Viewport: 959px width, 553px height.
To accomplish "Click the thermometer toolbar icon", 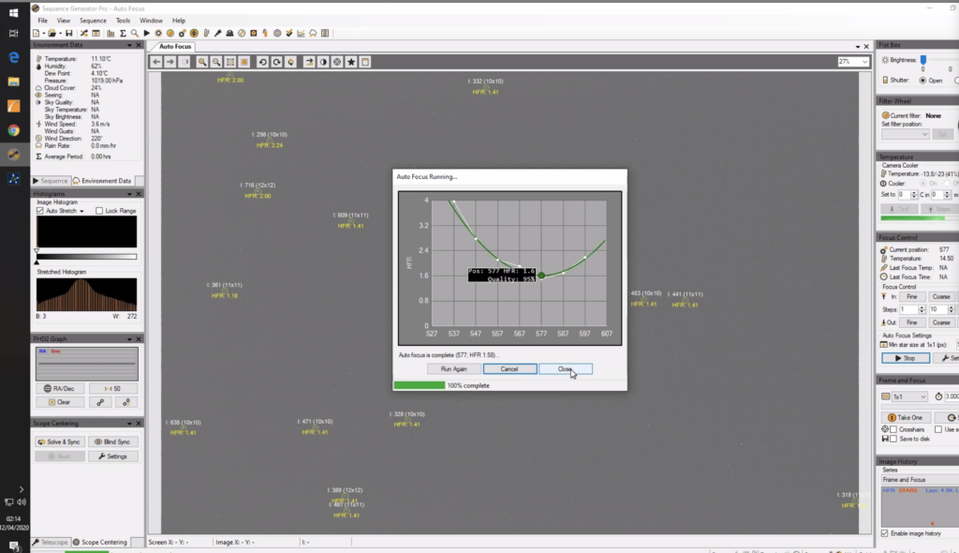I will click(207, 33).
